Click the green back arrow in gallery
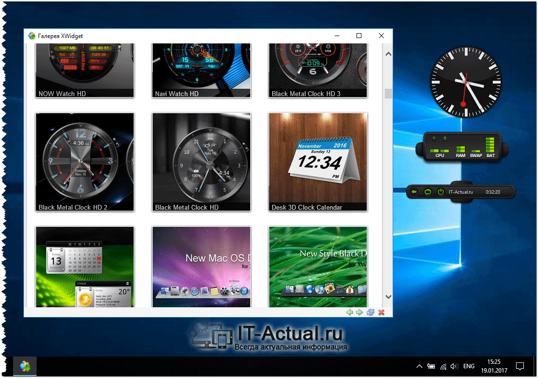This screenshot has width=538, height=378. [x=349, y=312]
